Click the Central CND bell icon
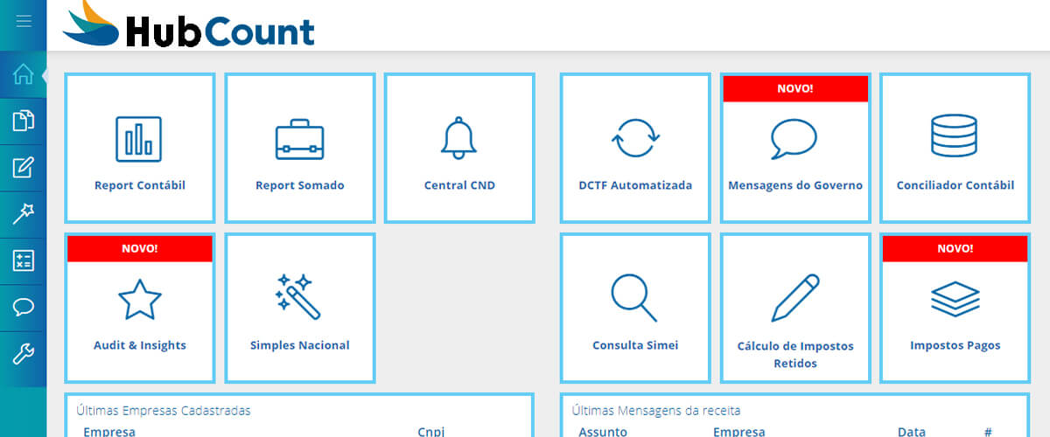 (x=459, y=138)
